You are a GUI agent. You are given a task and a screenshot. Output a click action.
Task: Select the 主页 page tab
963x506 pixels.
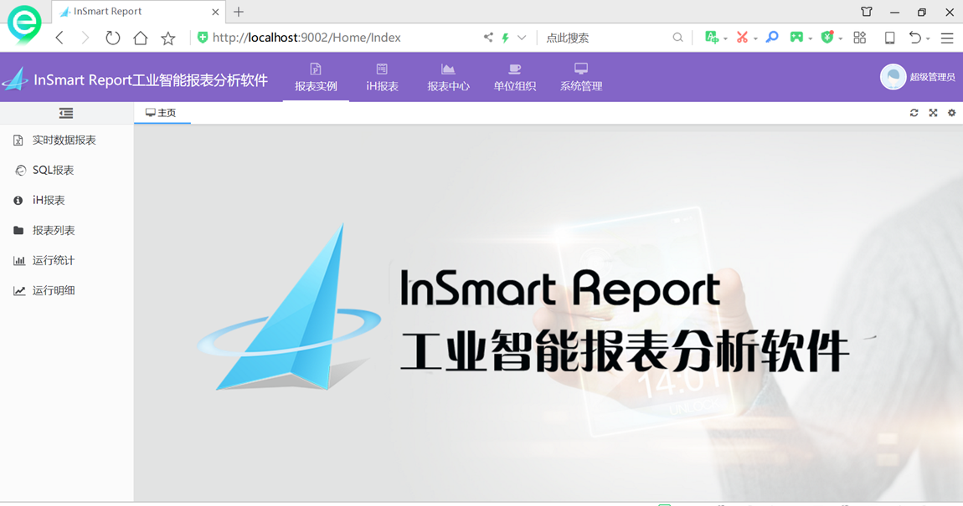[x=162, y=113]
